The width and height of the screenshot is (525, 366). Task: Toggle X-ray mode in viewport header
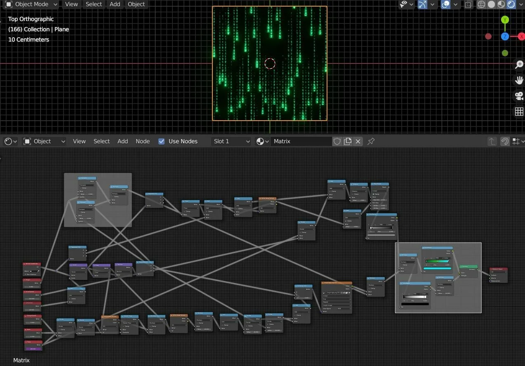tap(468, 5)
